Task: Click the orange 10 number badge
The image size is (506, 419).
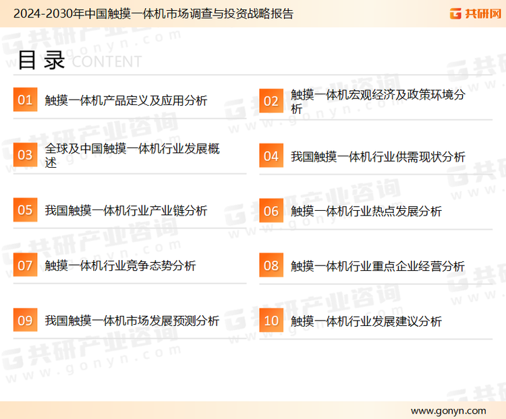Action: (271, 321)
